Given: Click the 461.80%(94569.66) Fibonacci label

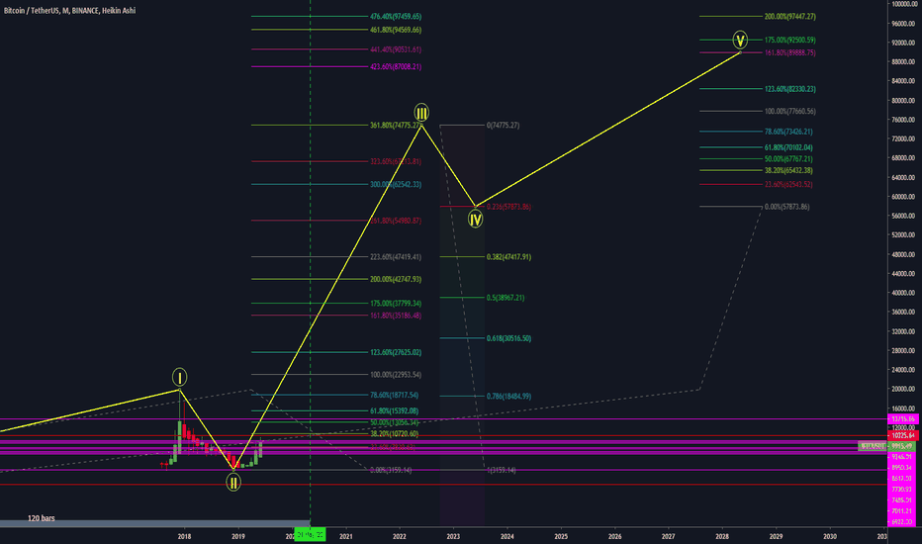Looking at the screenshot, I should [396, 30].
